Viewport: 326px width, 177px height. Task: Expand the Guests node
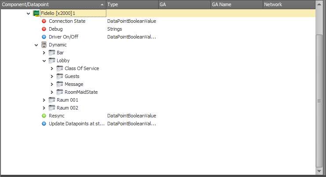[x=52, y=76]
